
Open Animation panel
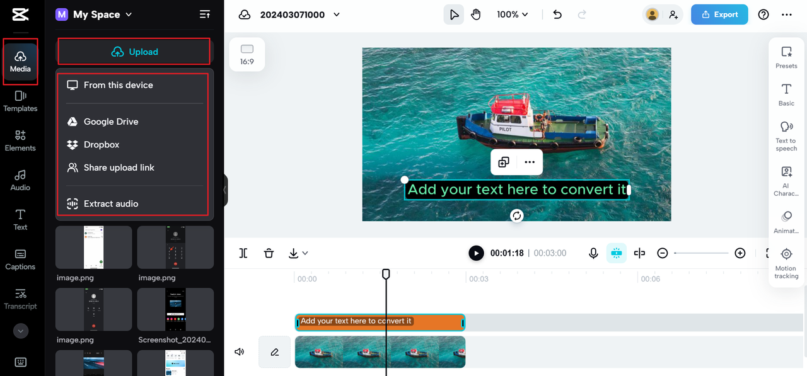[786, 222]
